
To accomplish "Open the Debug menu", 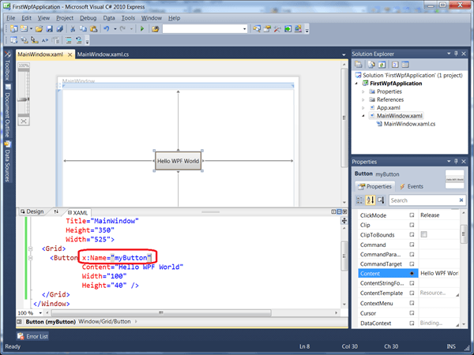I will click(88, 18).
